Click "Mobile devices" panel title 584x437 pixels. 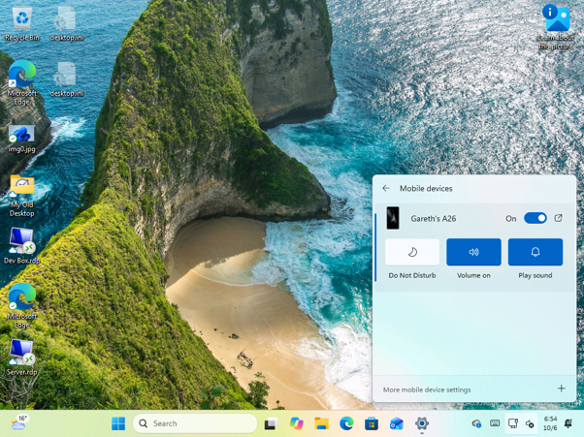click(426, 189)
